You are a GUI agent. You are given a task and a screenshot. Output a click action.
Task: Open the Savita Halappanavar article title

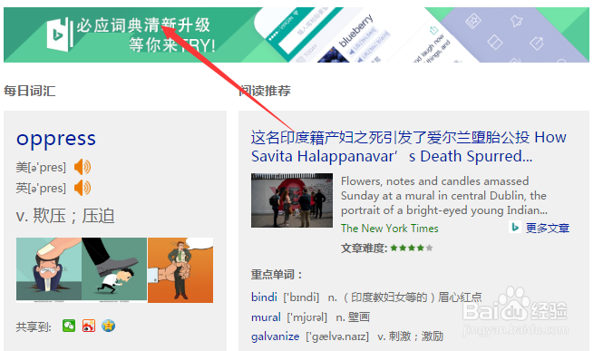coord(408,147)
